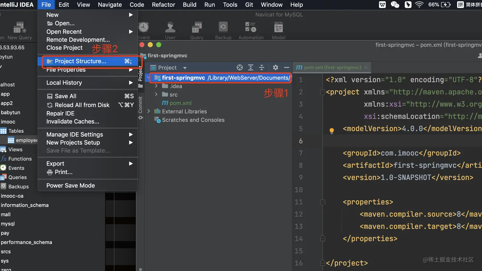Click the Expand All icon in Project panel
Image resolution: width=482 pixels, height=271 pixels.
[x=251, y=68]
